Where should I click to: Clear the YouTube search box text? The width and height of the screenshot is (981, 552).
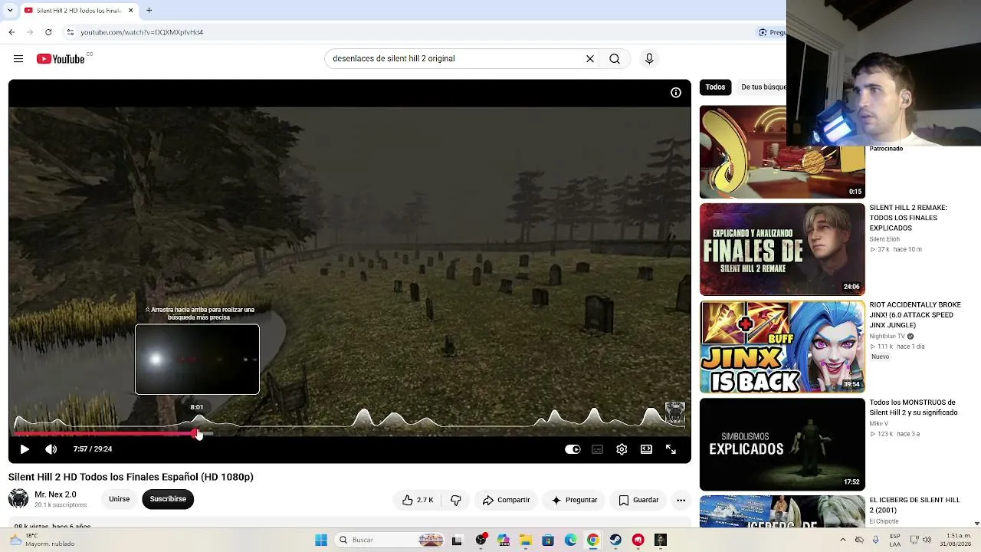tap(590, 59)
